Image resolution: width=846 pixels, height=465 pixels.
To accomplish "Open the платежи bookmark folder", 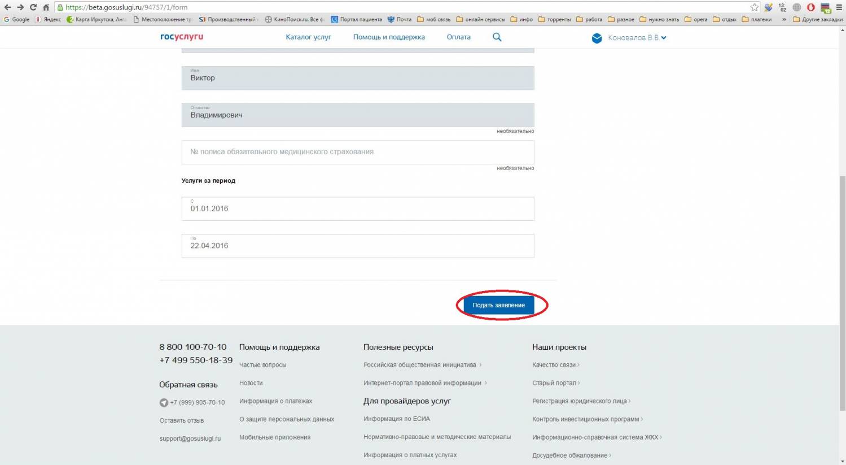I will point(757,19).
